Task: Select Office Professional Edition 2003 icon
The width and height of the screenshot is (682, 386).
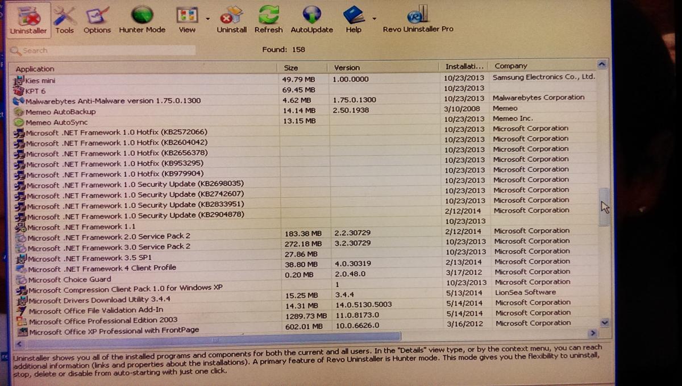Action: [23, 322]
